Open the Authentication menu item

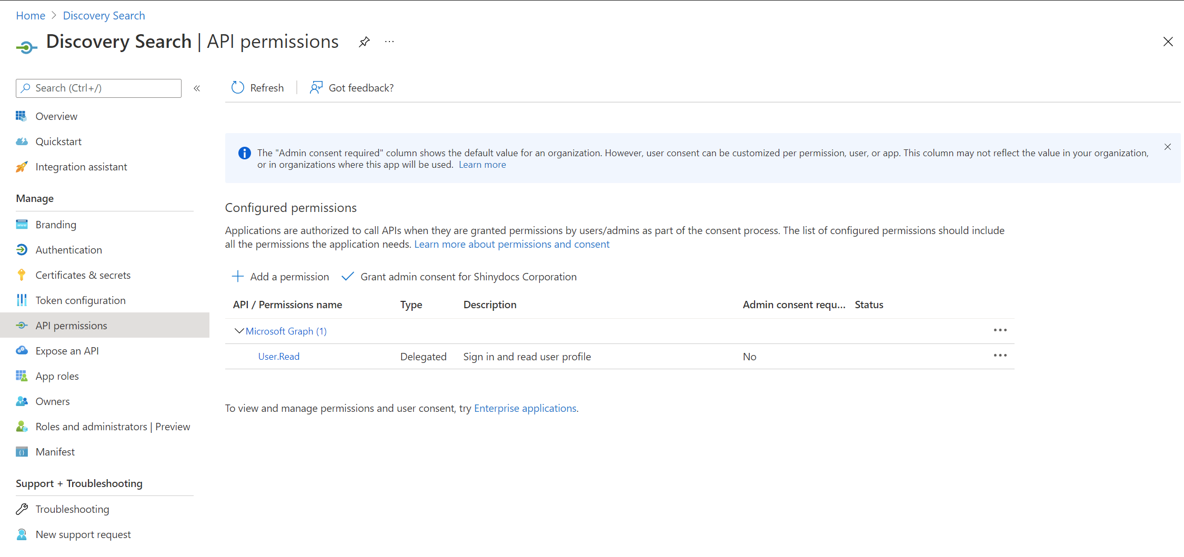68,250
